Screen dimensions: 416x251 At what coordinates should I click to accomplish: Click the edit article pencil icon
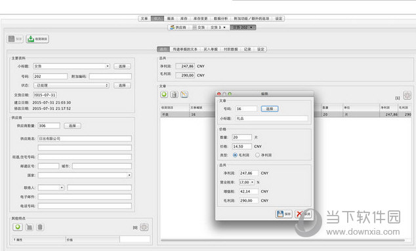coord(184,94)
